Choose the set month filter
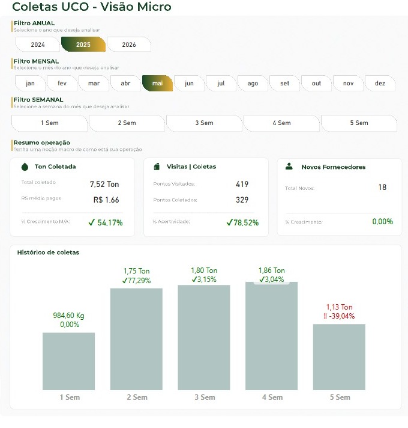Image resolution: width=408 pixels, height=428 pixels. (284, 83)
